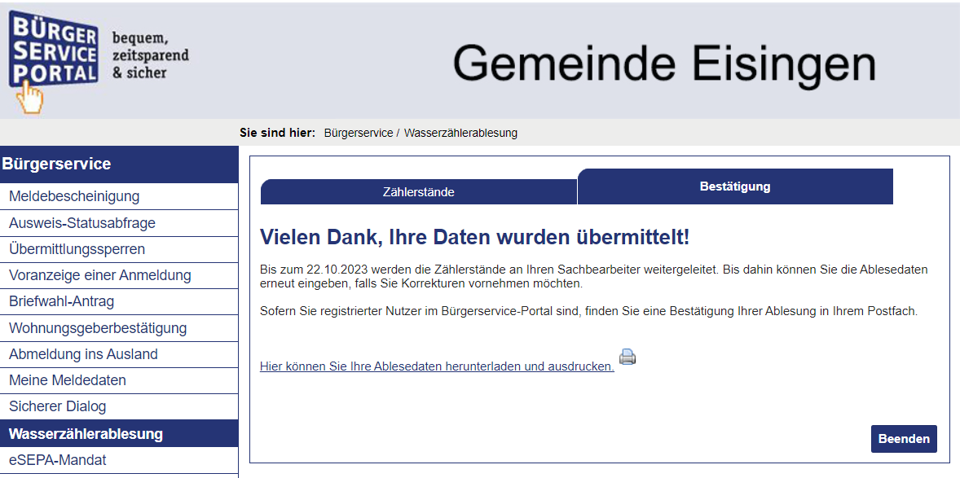Download Ablesedaten via the underlined link

[437, 366]
